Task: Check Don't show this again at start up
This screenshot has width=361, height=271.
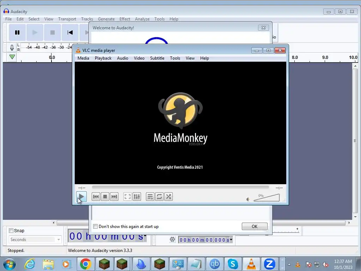Action: click(95, 226)
